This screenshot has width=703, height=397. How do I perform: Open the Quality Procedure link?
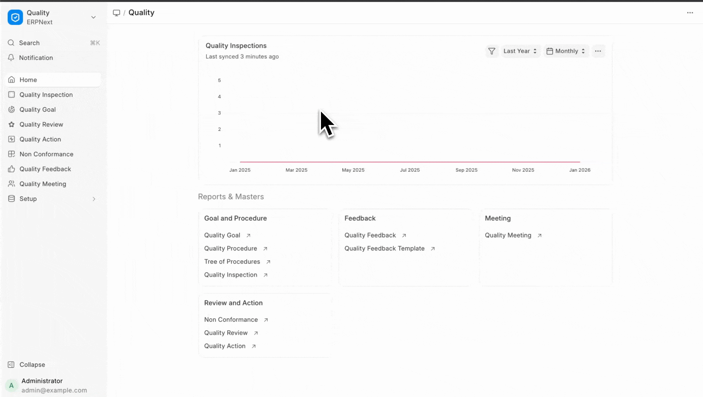click(231, 248)
